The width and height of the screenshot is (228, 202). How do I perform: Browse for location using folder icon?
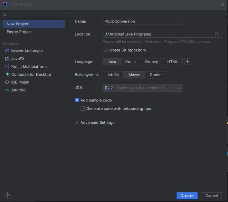217,34
